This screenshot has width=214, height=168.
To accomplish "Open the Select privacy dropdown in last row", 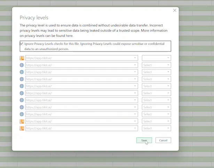I will click(x=156, y=128).
